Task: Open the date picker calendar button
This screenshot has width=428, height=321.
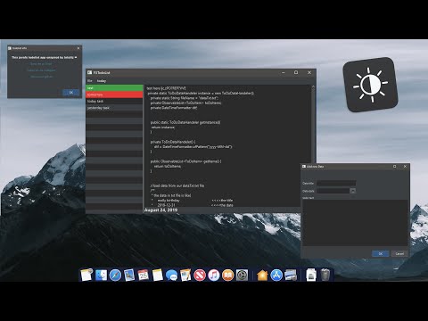Action: click(x=353, y=191)
